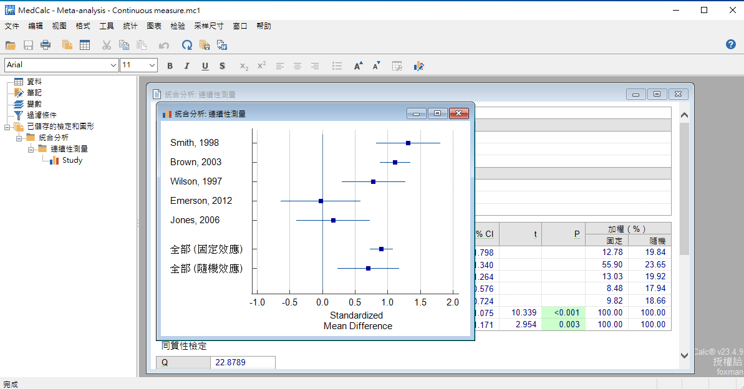Click the Recalculate refresh arrow icon
Viewport: 744px width, 389px height.
tap(186, 45)
